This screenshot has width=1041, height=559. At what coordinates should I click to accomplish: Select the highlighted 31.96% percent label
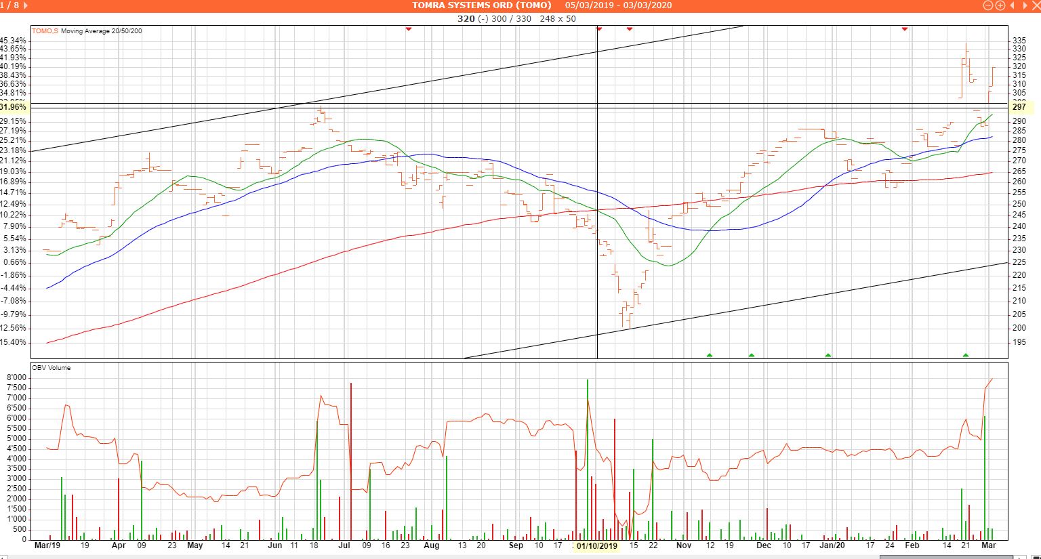coord(14,107)
